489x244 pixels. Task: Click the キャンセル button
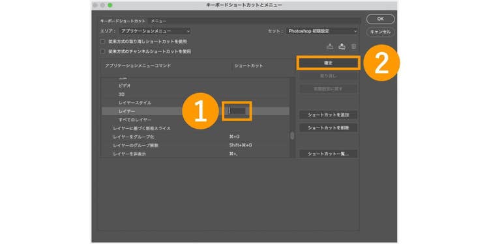point(381,32)
